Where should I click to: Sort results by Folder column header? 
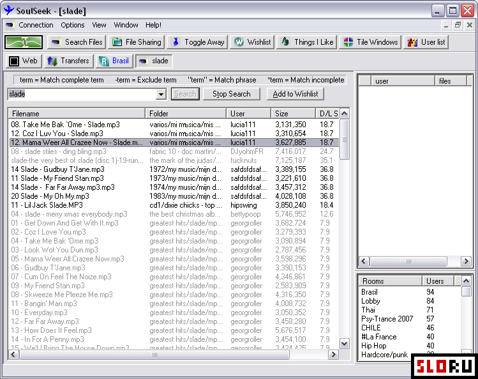(x=186, y=114)
